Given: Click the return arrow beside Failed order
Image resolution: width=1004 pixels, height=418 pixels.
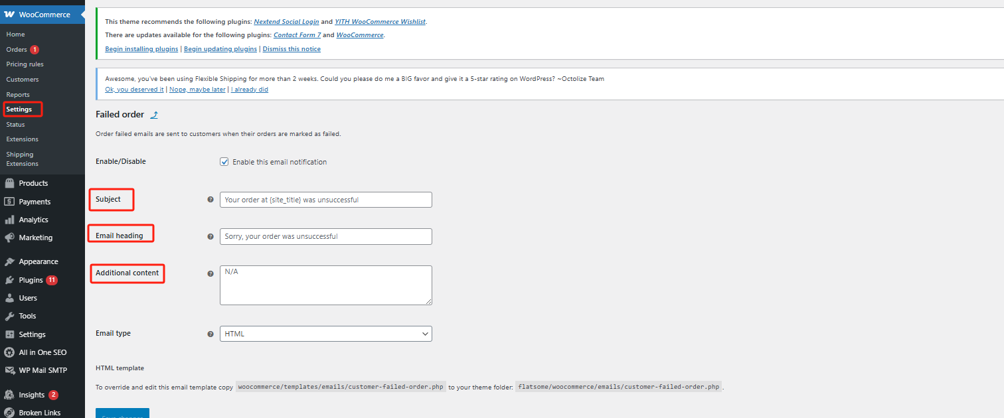Looking at the screenshot, I should pos(154,115).
